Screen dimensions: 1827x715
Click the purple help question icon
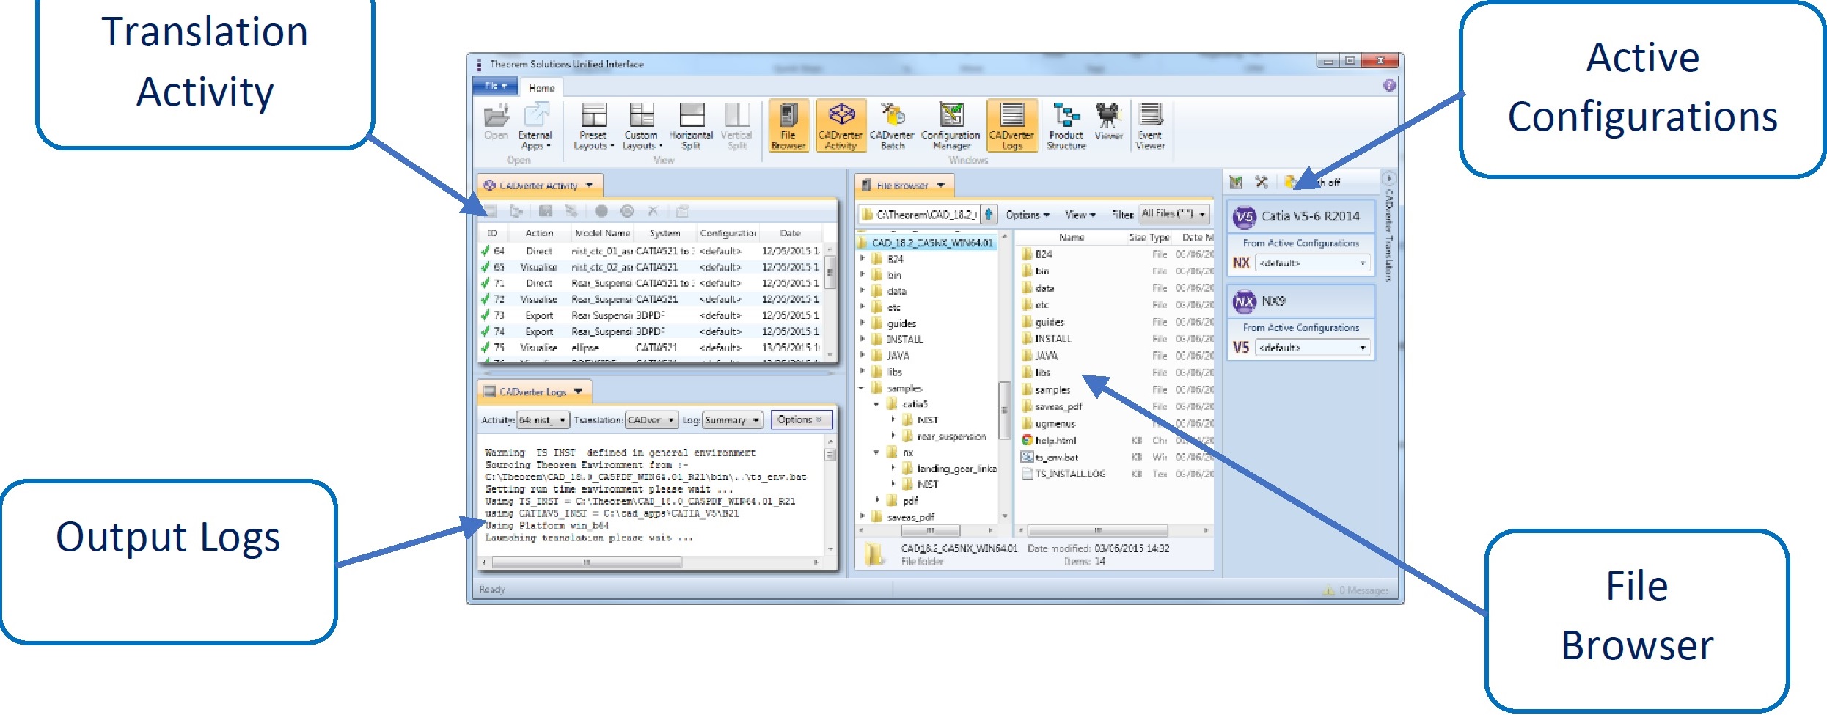tap(1389, 86)
